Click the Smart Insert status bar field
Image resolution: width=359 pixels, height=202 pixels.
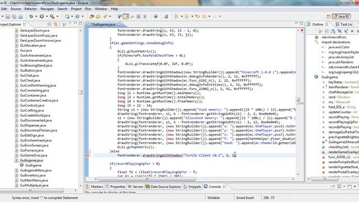[x=245, y=198]
